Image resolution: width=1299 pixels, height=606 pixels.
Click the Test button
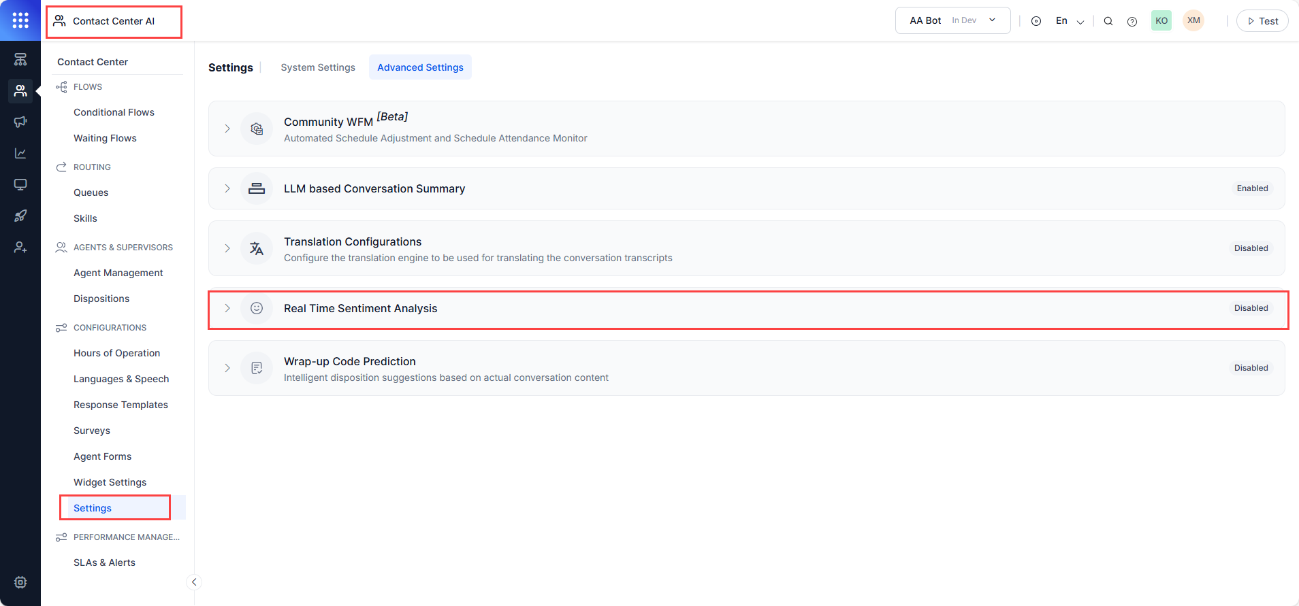(x=1262, y=21)
